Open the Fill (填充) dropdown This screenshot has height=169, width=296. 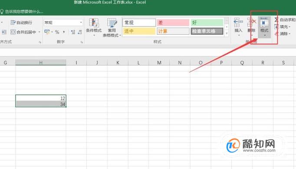point(282,27)
